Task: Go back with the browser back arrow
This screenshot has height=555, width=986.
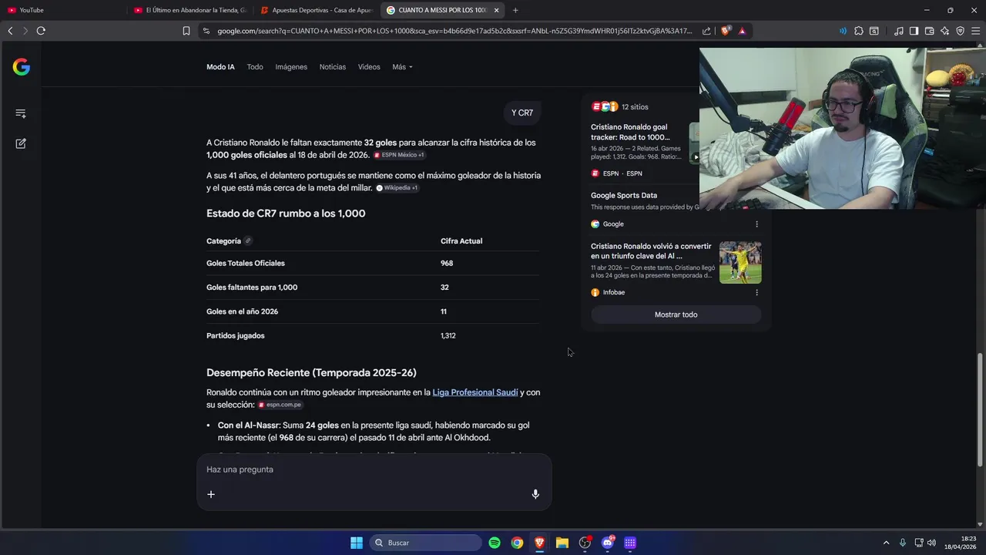Action: 10,31
